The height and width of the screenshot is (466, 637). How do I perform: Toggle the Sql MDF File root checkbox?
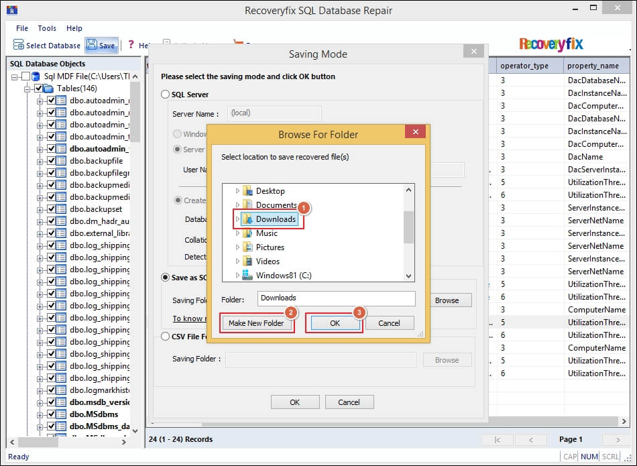(x=26, y=76)
